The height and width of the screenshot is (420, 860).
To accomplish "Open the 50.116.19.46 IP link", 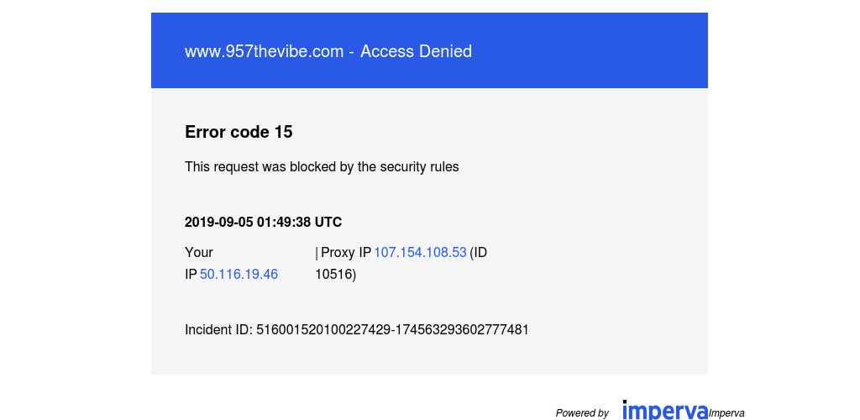I will [x=239, y=274].
